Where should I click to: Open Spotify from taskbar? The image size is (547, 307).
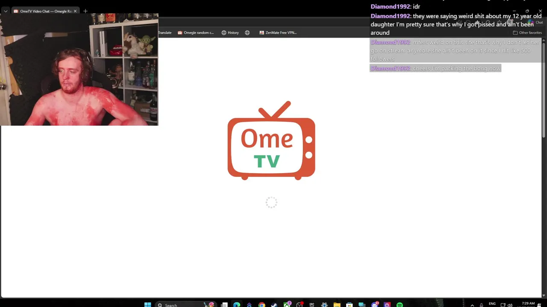coord(400,304)
